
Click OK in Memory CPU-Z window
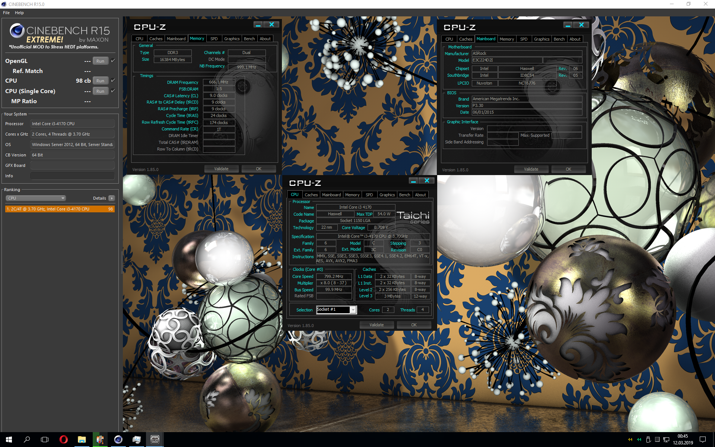pos(259,169)
